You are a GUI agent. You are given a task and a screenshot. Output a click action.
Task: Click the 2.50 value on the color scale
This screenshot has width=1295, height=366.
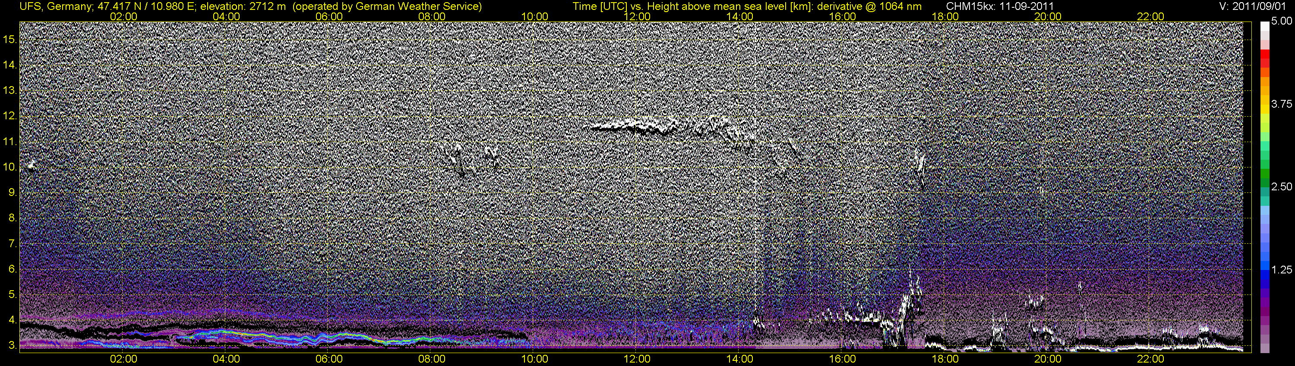coord(1282,187)
